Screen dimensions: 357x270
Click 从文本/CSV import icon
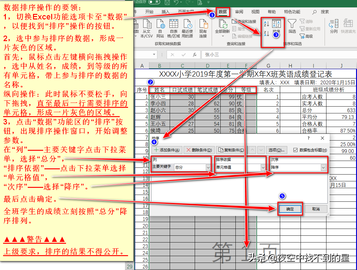pyautogui.click(x=147, y=28)
